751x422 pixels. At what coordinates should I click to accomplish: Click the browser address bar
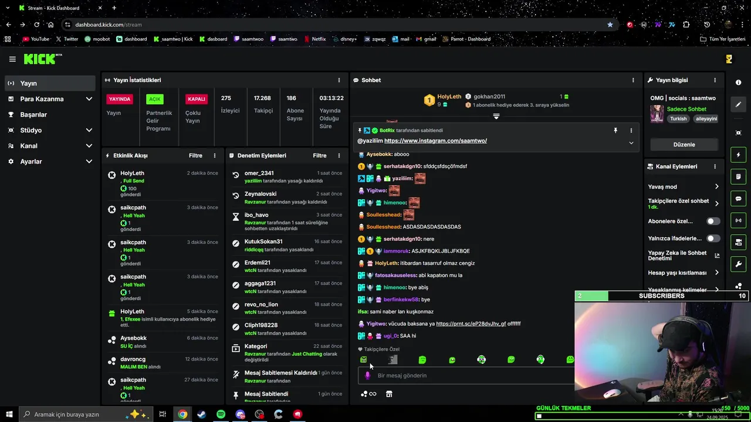(x=334, y=25)
